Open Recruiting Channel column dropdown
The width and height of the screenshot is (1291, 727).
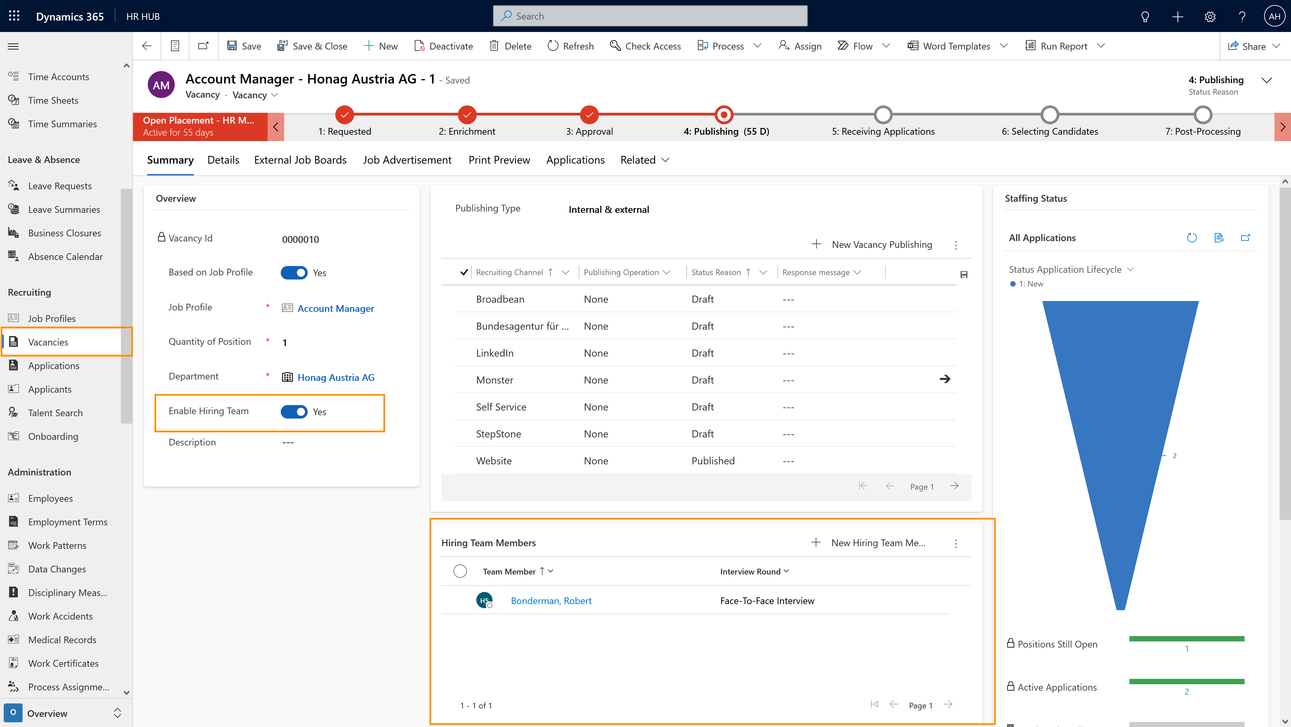[x=565, y=272]
